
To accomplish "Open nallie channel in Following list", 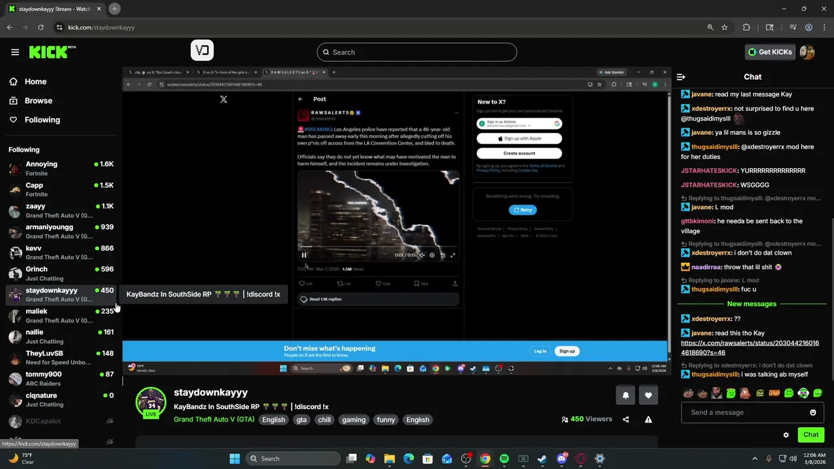I will point(61,337).
